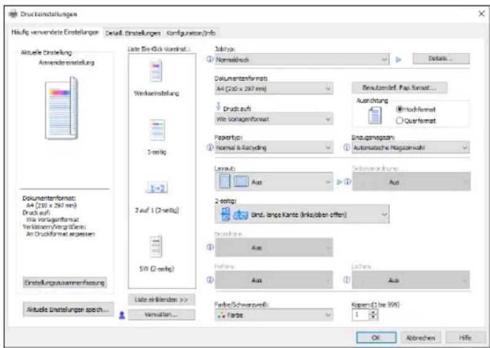
Task: Switch to Konfiguration/Info tab
Action: [190, 33]
